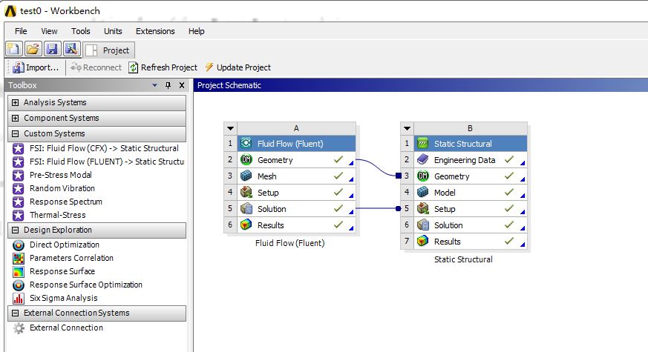Select Geometry cell in system A

[x=296, y=160]
